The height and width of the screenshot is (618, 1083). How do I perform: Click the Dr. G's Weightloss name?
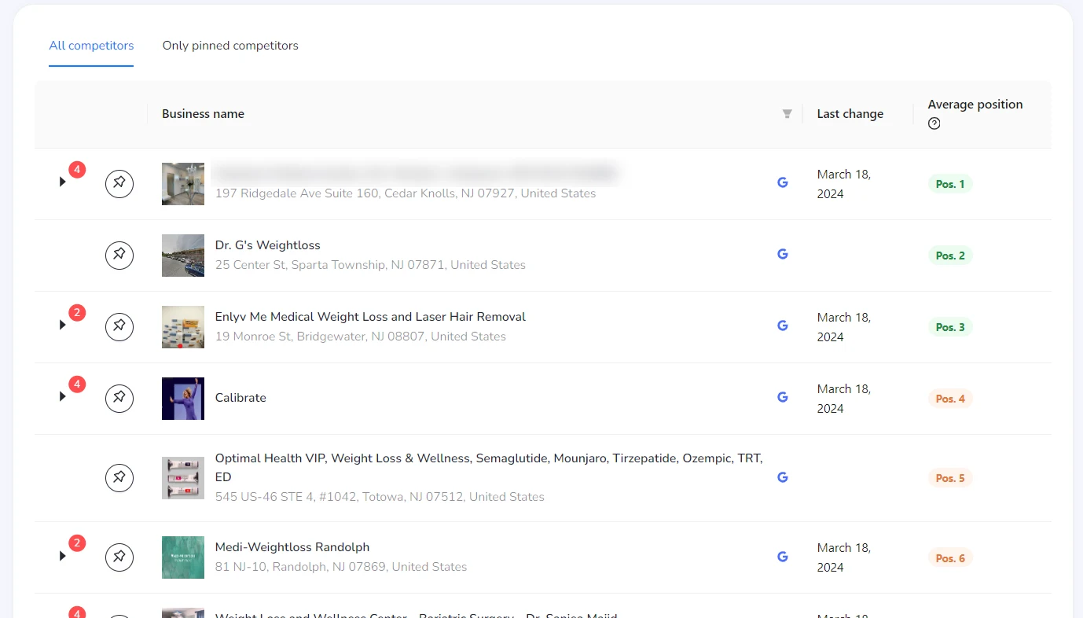[x=268, y=245]
